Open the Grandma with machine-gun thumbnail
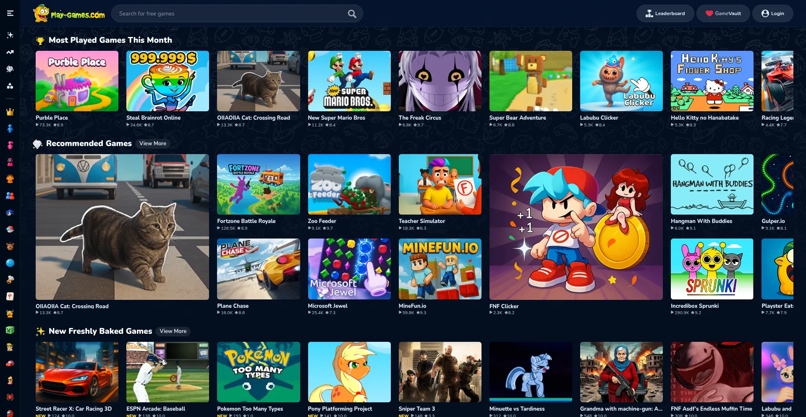This screenshot has height=417, width=806. click(x=621, y=372)
